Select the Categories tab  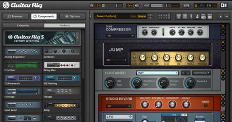[23, 25]
